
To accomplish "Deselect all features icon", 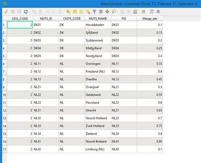I will coord(88,12).
